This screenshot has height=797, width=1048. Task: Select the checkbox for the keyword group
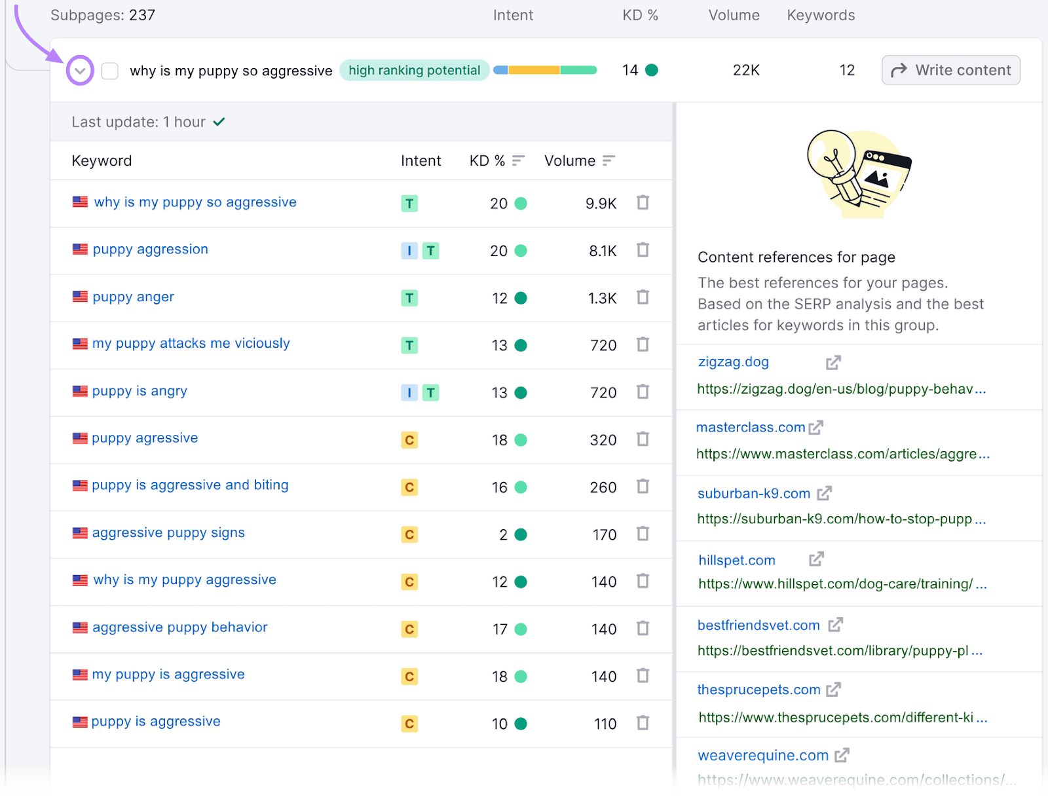pyautogui.click(x=109, y=70)
